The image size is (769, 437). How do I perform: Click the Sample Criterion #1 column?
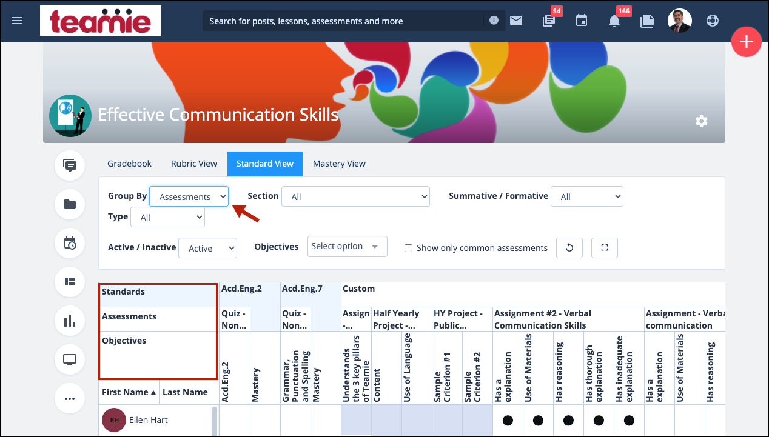coord(447,368)
